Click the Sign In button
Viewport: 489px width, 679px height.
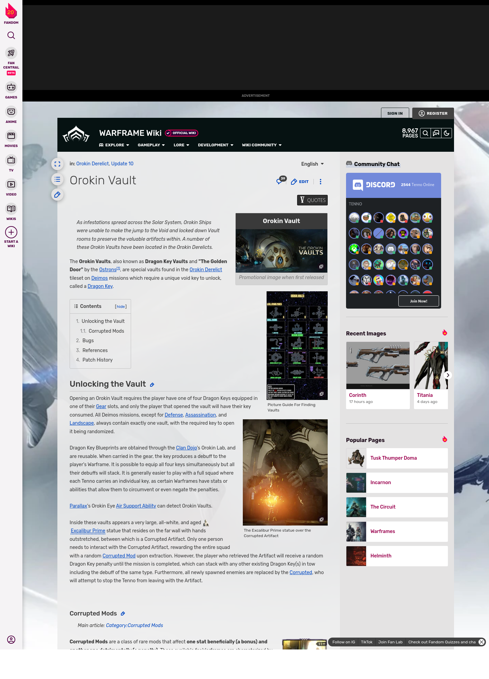pyautogui.click(x=395, y=113)
